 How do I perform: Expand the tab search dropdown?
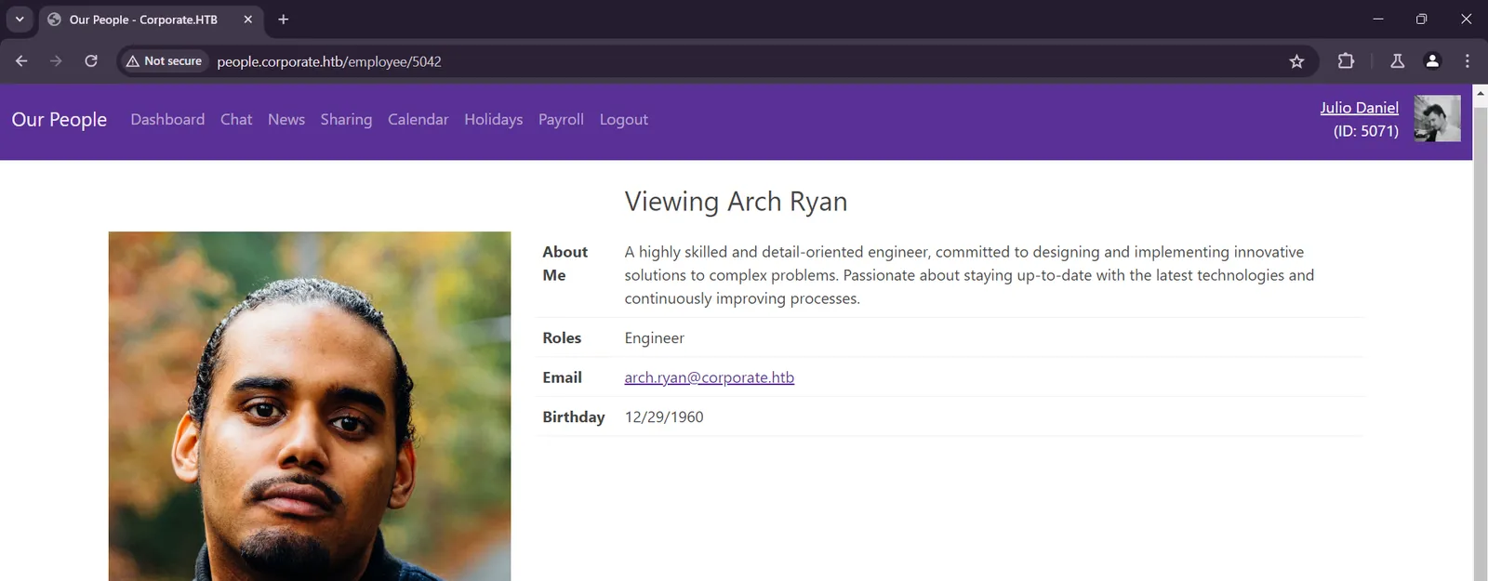pyautogui.click(x=20, y=20)
